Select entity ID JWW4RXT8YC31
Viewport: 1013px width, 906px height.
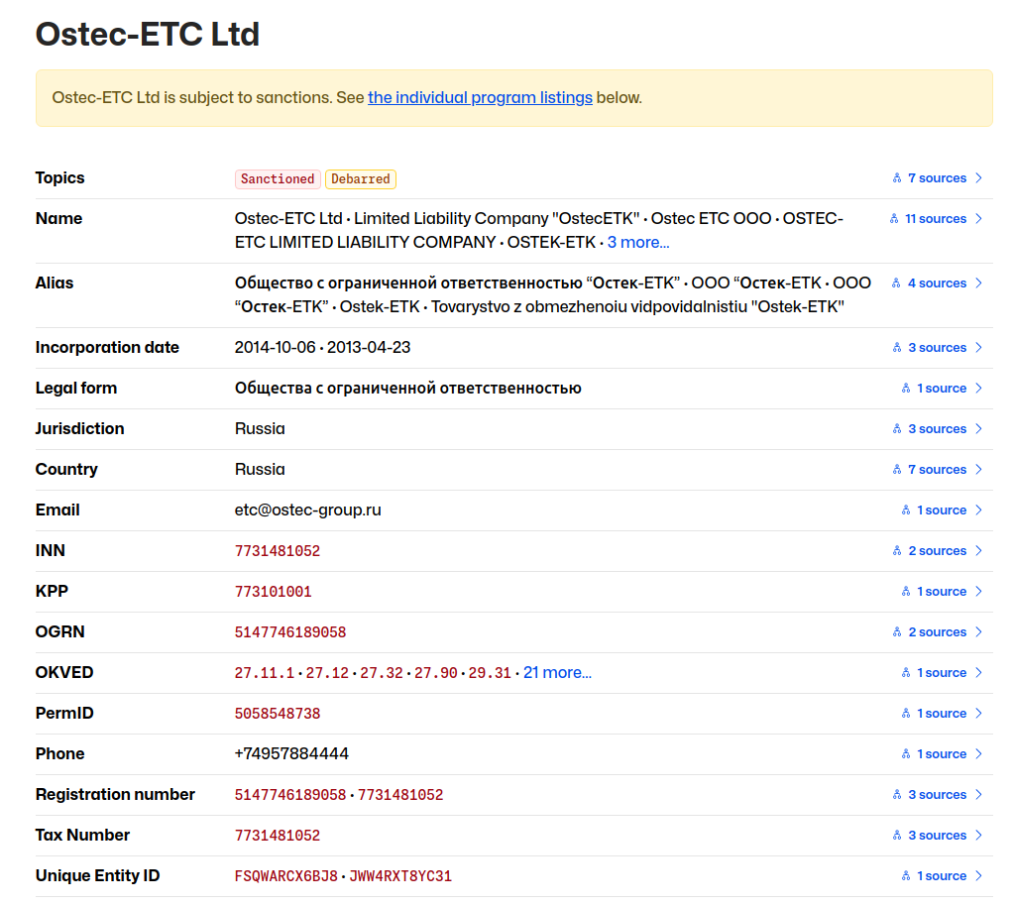400,877
